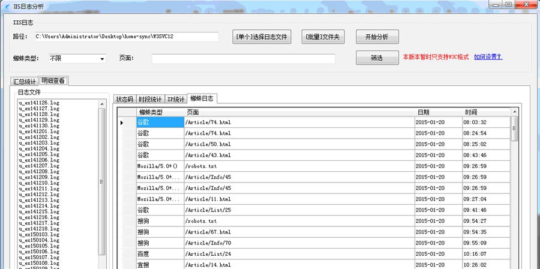Click /Article/List/24 page cell
Viewport: 540px width, 269px height.
[x=299, y=254]
